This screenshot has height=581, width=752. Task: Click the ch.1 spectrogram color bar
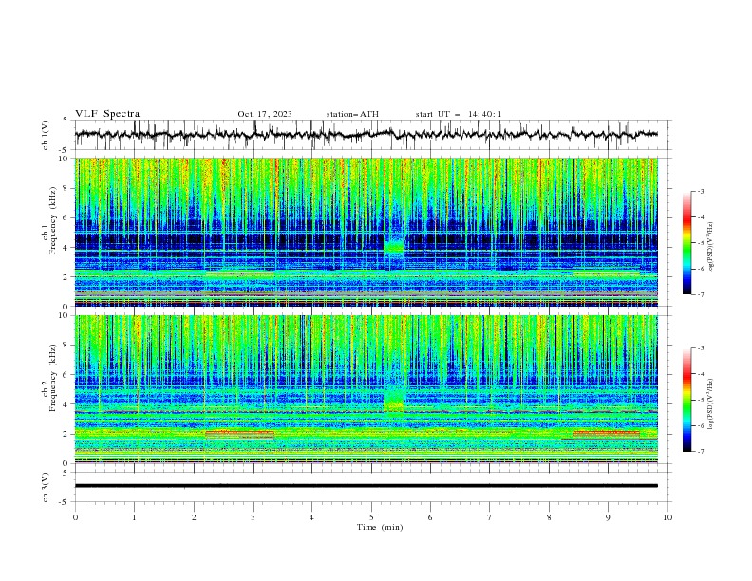(x=686, y=242)
